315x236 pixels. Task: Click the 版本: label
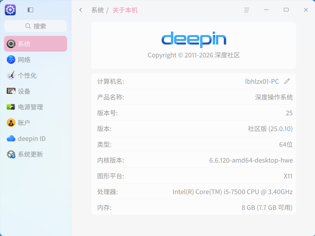point(104,129)
